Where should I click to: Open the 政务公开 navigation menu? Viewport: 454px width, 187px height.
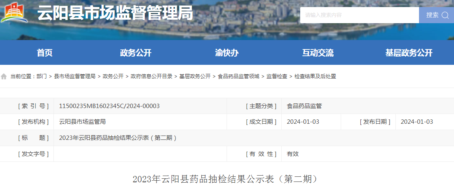coord(136,53)
